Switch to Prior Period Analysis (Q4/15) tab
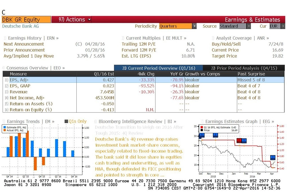 (244, 68)
